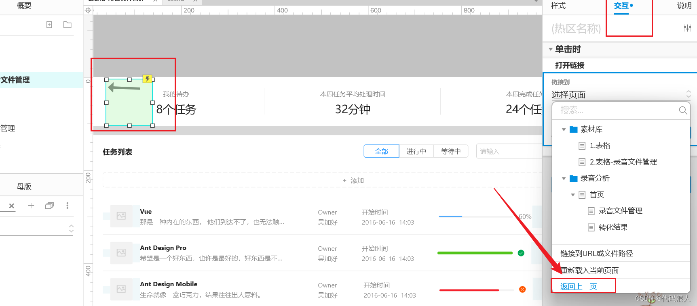Click the green check status icon
Screen dimensions: 697x306
click(521, 253)
